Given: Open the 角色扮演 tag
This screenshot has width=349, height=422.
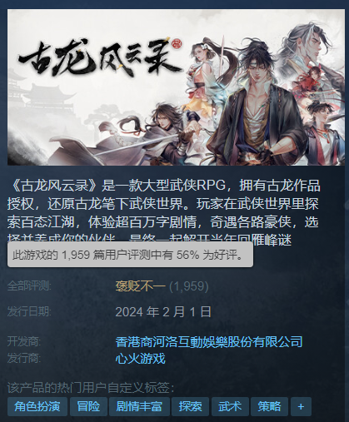Looking at the screenshot, I should pyautogui.click(x=37, y=407).
